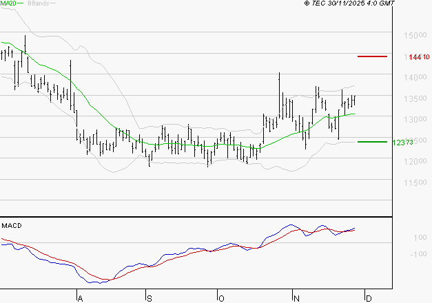Click the red resistance level line
The image size is (432, 303).
point(372,56)
